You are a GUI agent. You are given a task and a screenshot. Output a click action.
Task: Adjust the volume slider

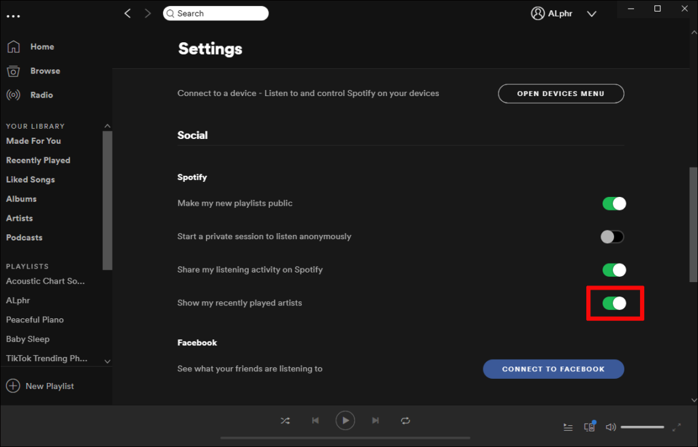641,427
